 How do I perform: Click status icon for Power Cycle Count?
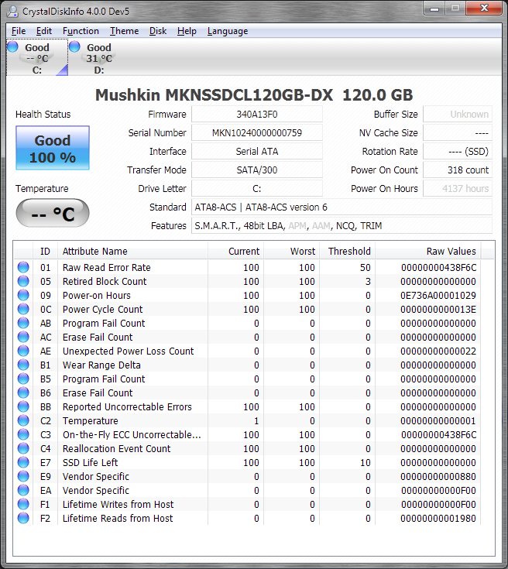pyautogui.click(x=23, y=309)
